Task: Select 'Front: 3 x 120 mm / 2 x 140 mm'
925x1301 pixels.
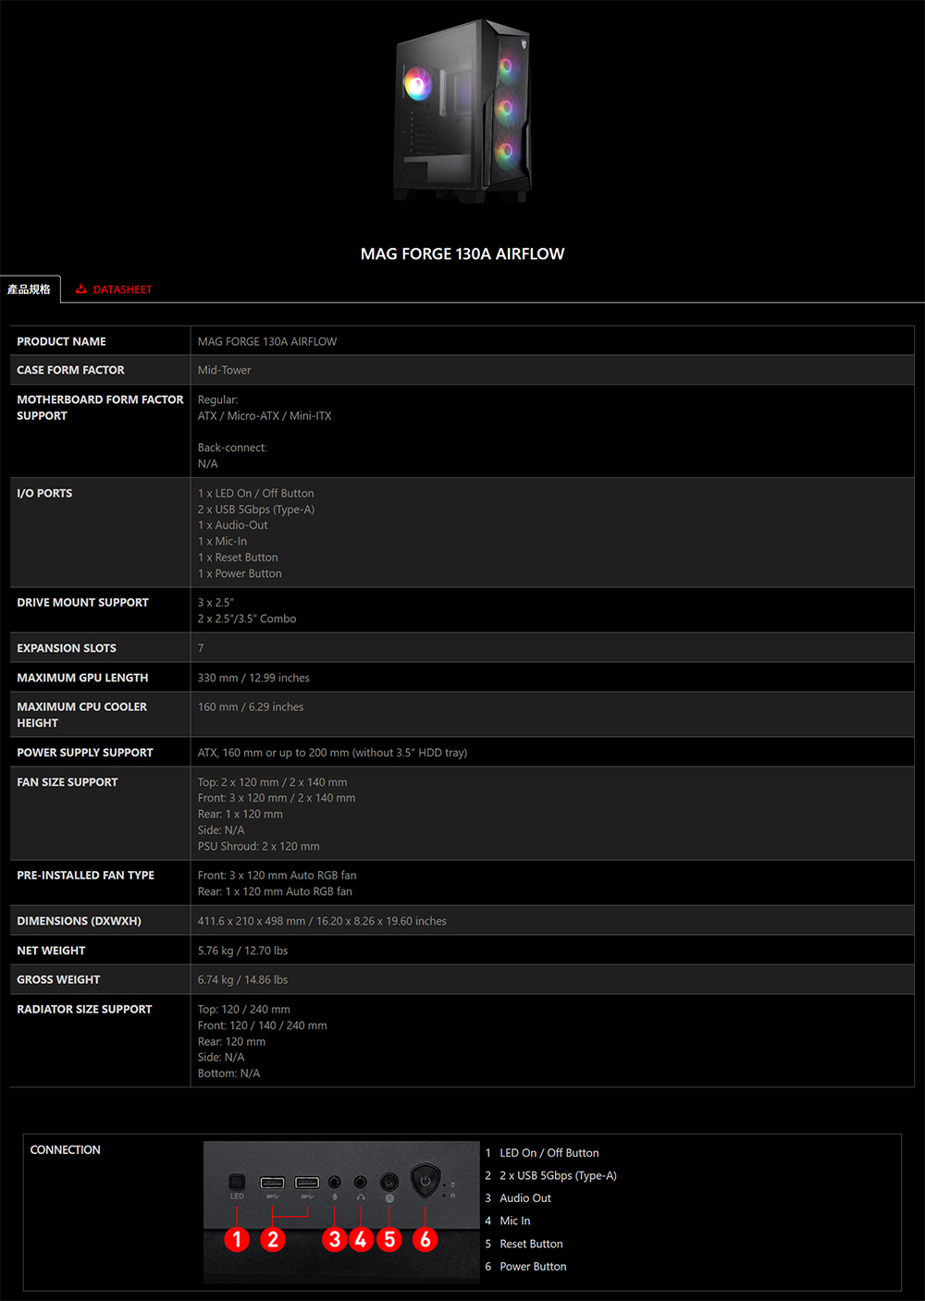Action: pyautogui.click(x=277, y=798)
